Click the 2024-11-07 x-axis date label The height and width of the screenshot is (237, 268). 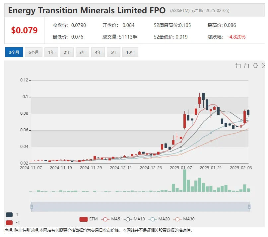(x=31, y=168)
